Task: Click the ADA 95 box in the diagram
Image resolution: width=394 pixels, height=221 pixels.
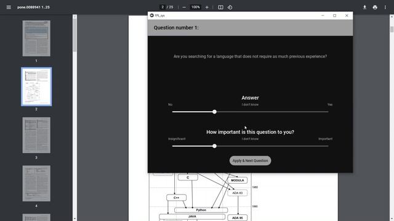Action: coord(237,218)
